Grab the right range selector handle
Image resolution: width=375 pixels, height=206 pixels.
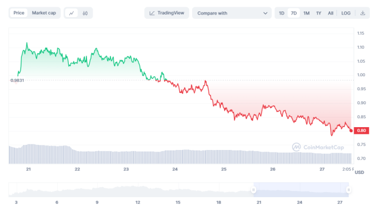click(348, 190)
